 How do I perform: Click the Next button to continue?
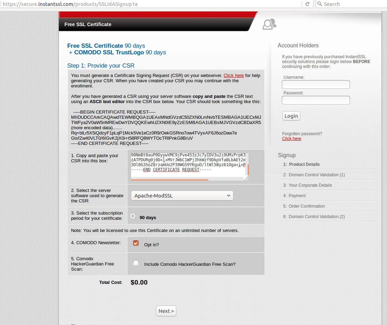point(166,311)
